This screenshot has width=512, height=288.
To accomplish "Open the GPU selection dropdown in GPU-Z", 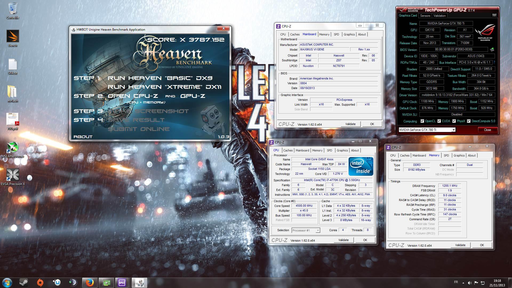I will (x=453, y=130).
